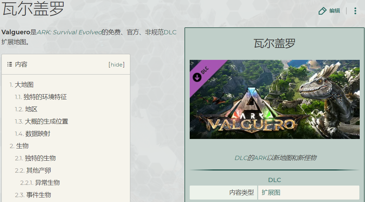The height and width of the screenshot is (202, 365).
Task: Open the DLC link in intro text
Action: pos(170,32)
